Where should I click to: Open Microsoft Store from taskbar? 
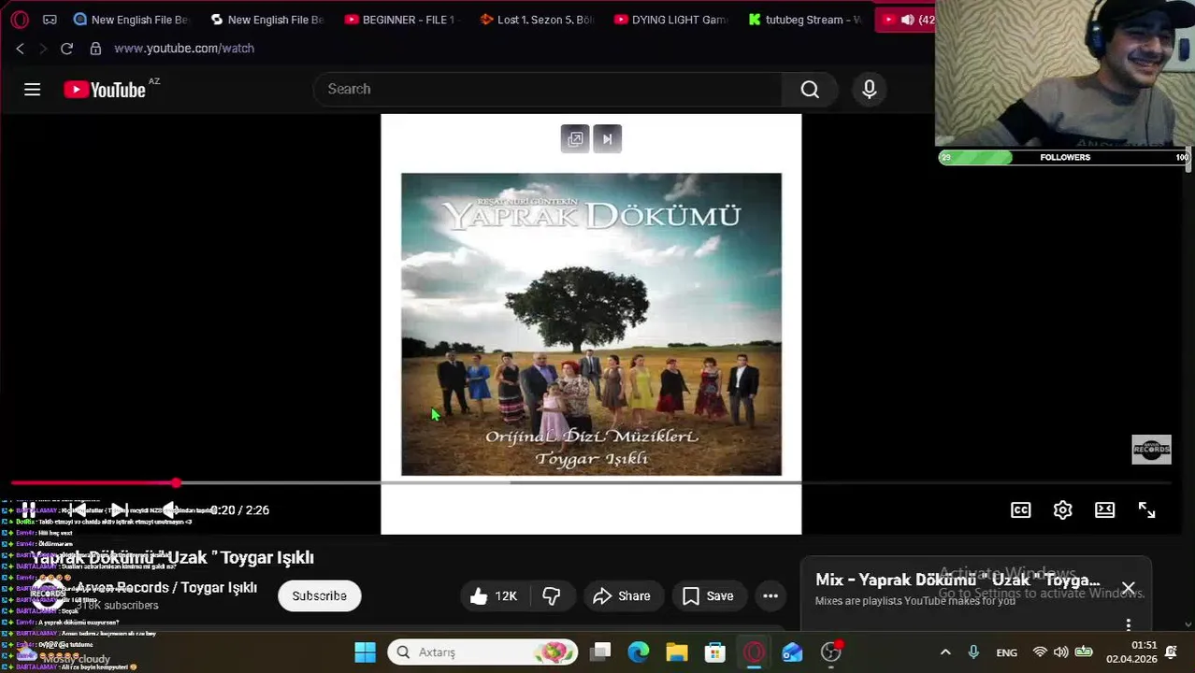pos(715,652)
